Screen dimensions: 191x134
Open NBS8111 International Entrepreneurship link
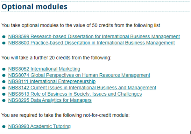pyautogui.click(x=52, y=82)
